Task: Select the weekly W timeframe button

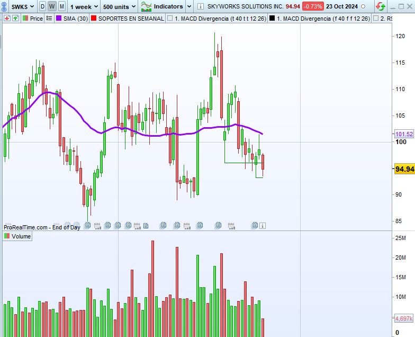Action: click(x=52, y=6)
